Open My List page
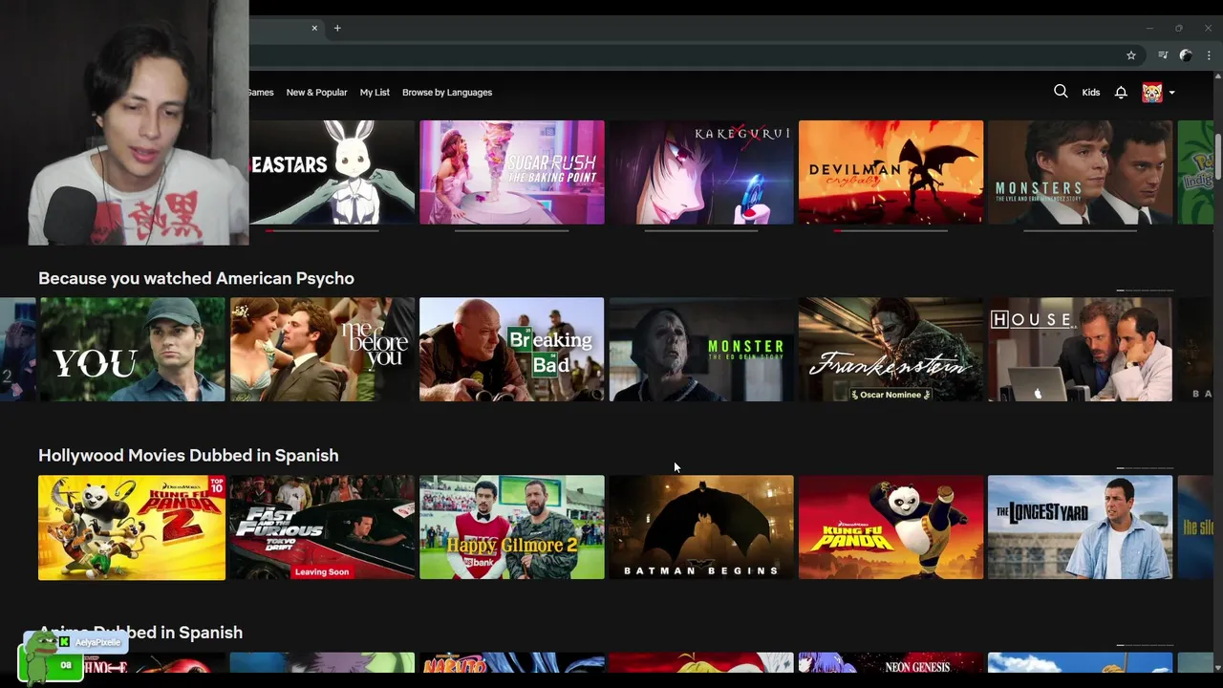This screenshot has height=688, width=1223. [375, 93]
